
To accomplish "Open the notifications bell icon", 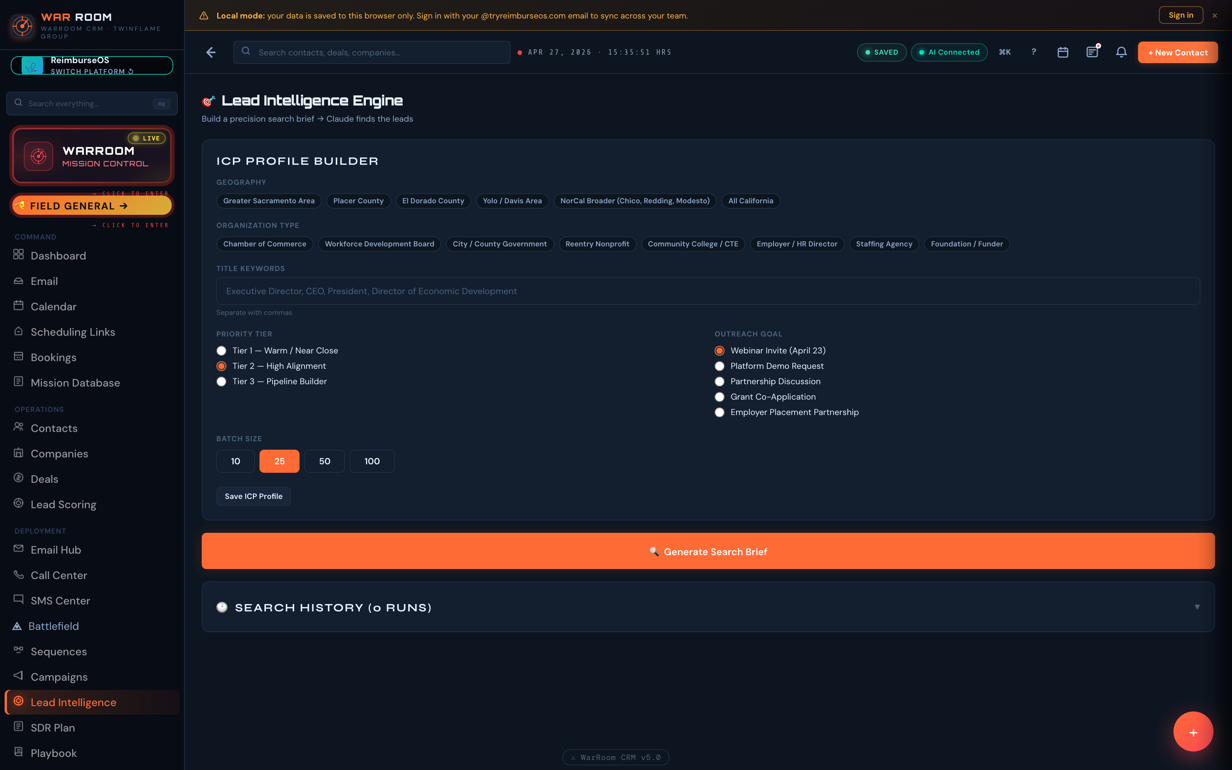I will [x=1121, y=52].
